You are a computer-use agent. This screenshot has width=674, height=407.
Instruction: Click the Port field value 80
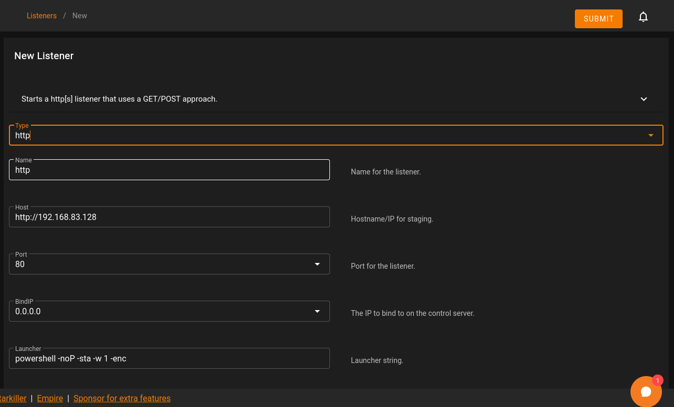(20, 264)
